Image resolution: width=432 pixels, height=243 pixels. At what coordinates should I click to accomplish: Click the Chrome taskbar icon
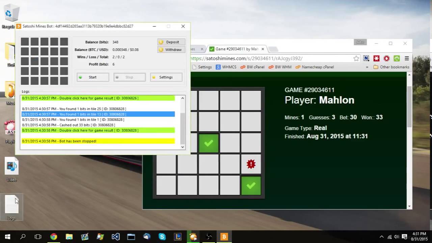[54, 237]
